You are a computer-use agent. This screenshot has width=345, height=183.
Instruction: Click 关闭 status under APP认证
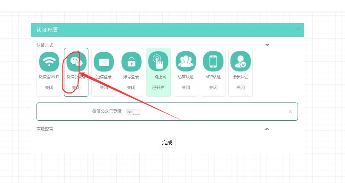(213, 88)
